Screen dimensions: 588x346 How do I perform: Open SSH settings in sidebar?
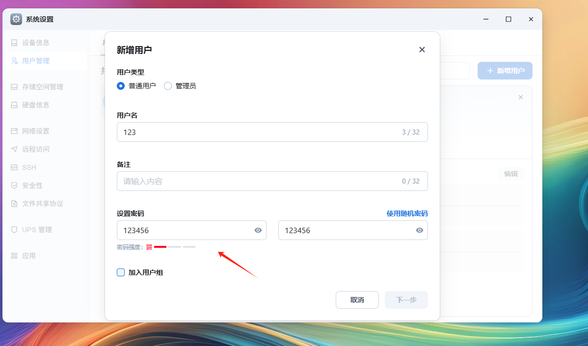click(x=47, y=167)
